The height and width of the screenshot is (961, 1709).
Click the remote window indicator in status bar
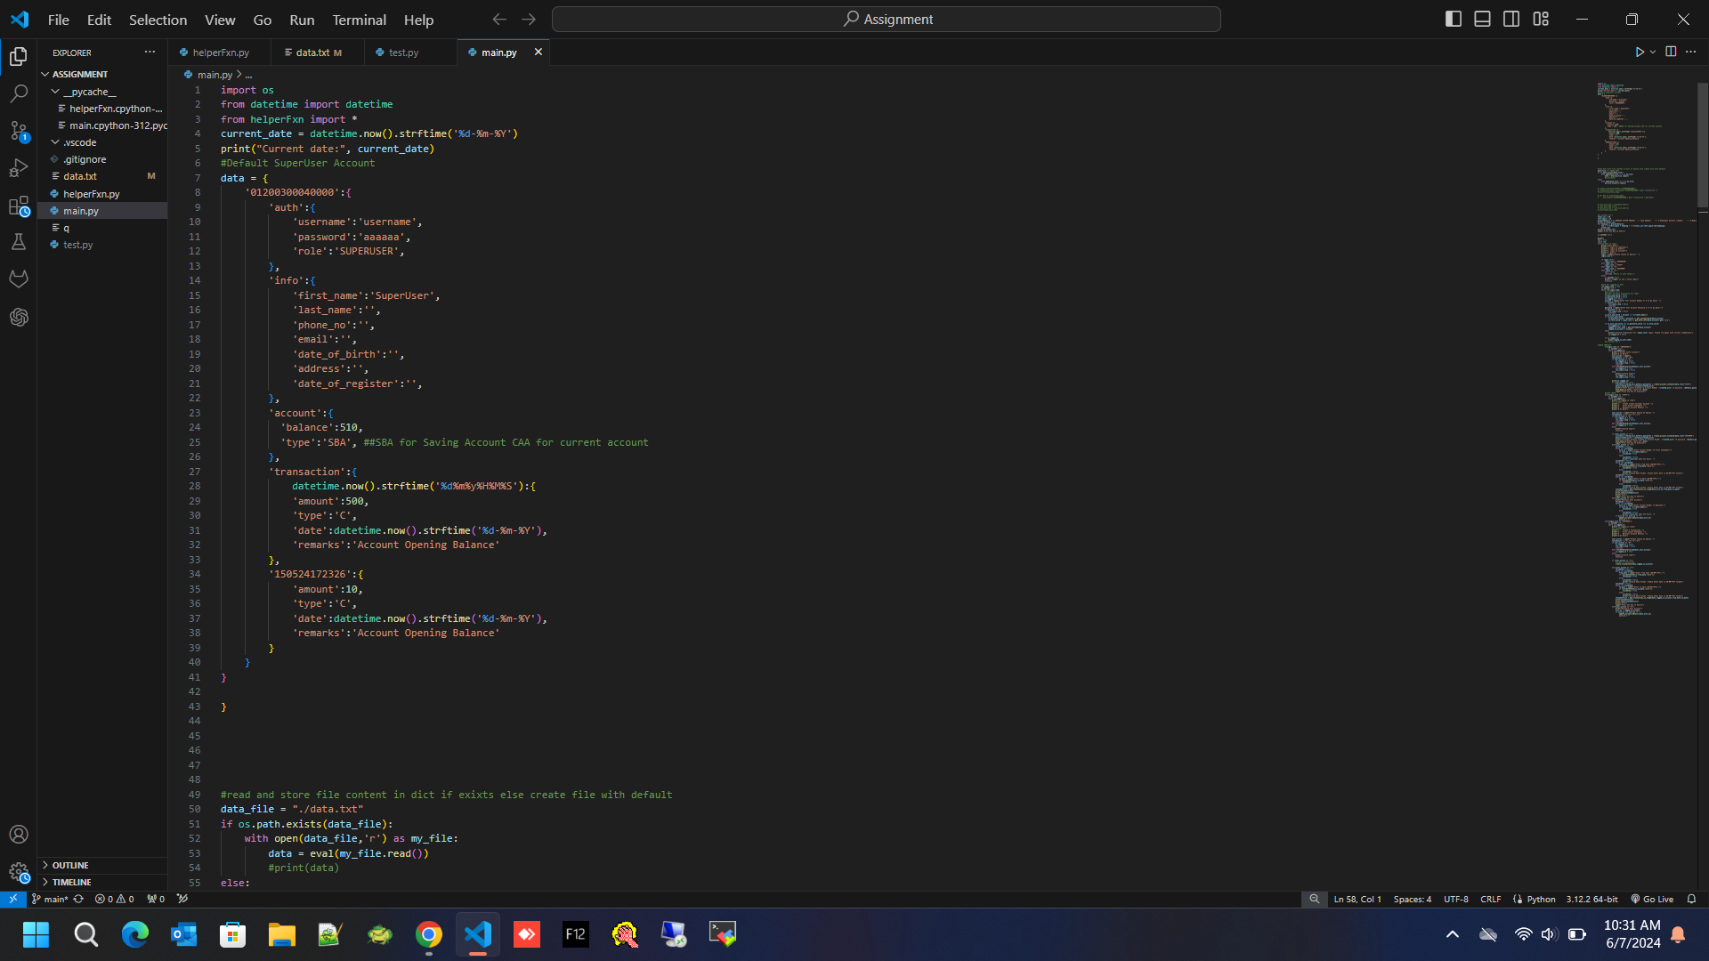coord(12,900)
